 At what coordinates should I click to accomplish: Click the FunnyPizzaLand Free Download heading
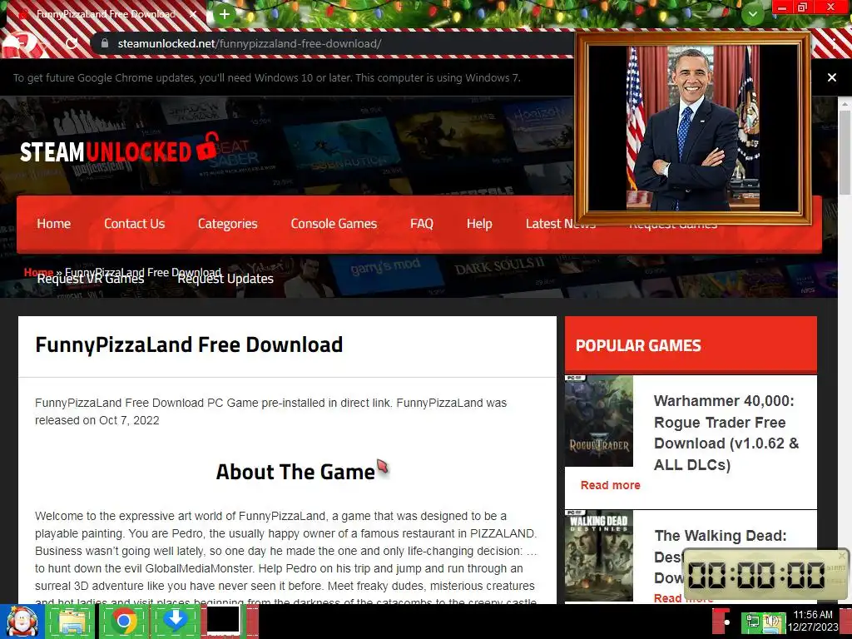(189, 344)
